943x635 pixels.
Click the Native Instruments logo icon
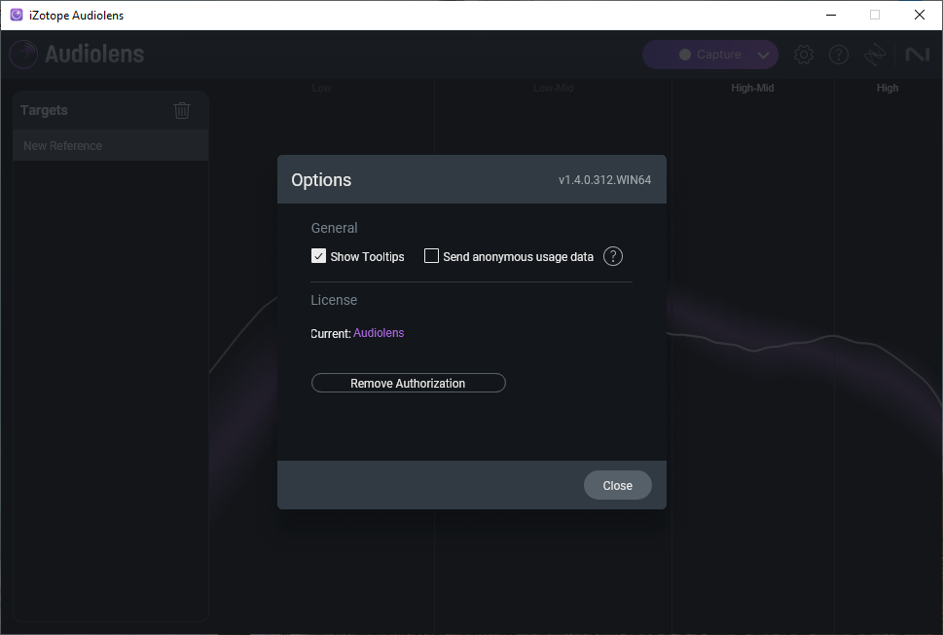click(917, 55)
